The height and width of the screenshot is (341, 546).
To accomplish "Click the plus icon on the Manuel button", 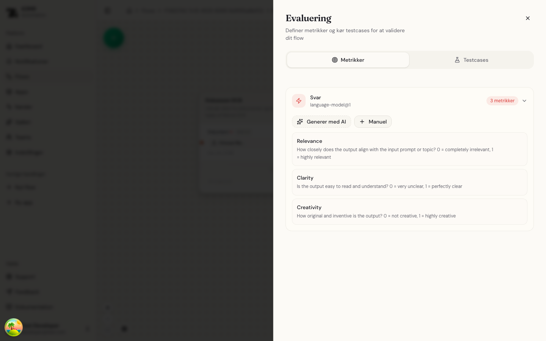I will click(x=362, y=122).
